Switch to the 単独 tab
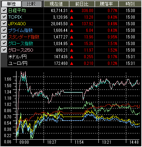The height and width of the screenshot is (147, 142). point(11,4)
